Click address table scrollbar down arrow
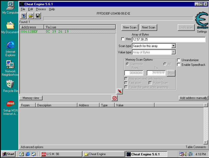This screenshot has height=158, width=209. (206, 143)
